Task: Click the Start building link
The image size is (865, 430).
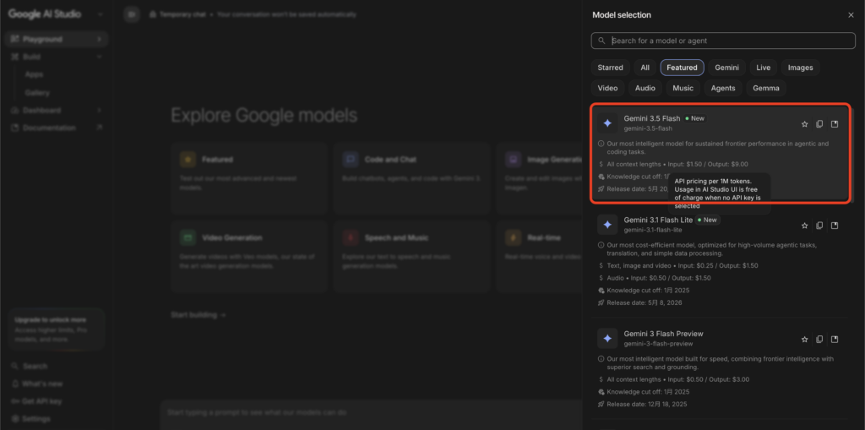Action: tap(198, 315)
